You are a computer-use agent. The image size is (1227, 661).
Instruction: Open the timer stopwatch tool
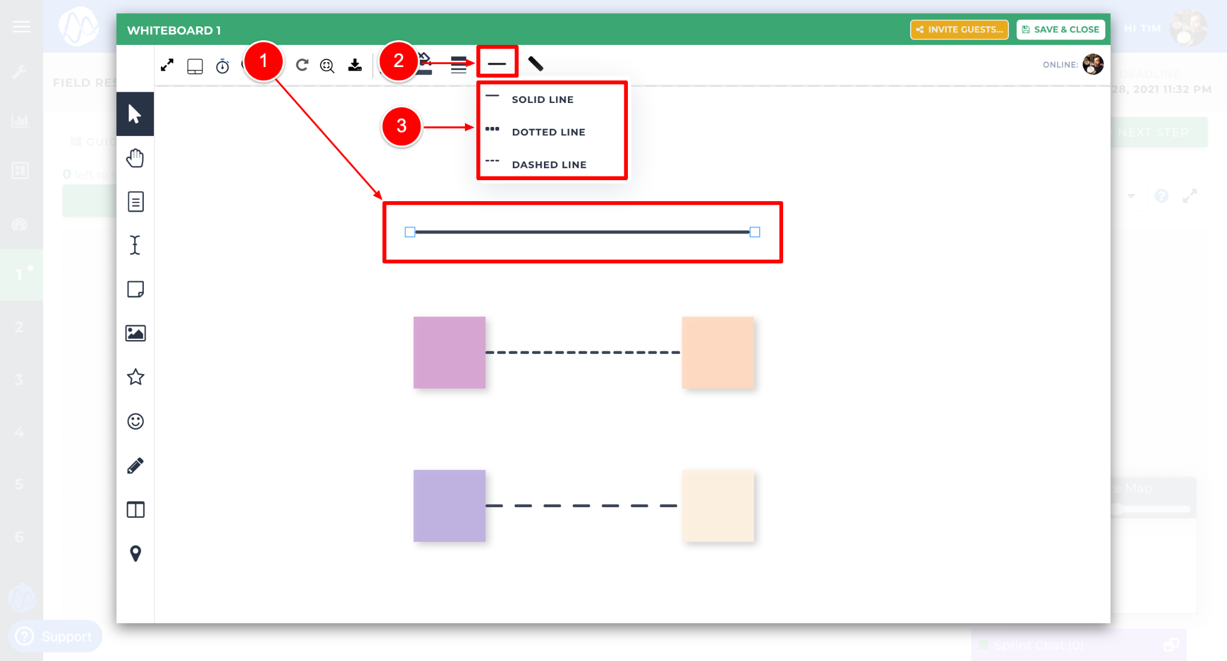pyautogui.click(x=222, y=66)
